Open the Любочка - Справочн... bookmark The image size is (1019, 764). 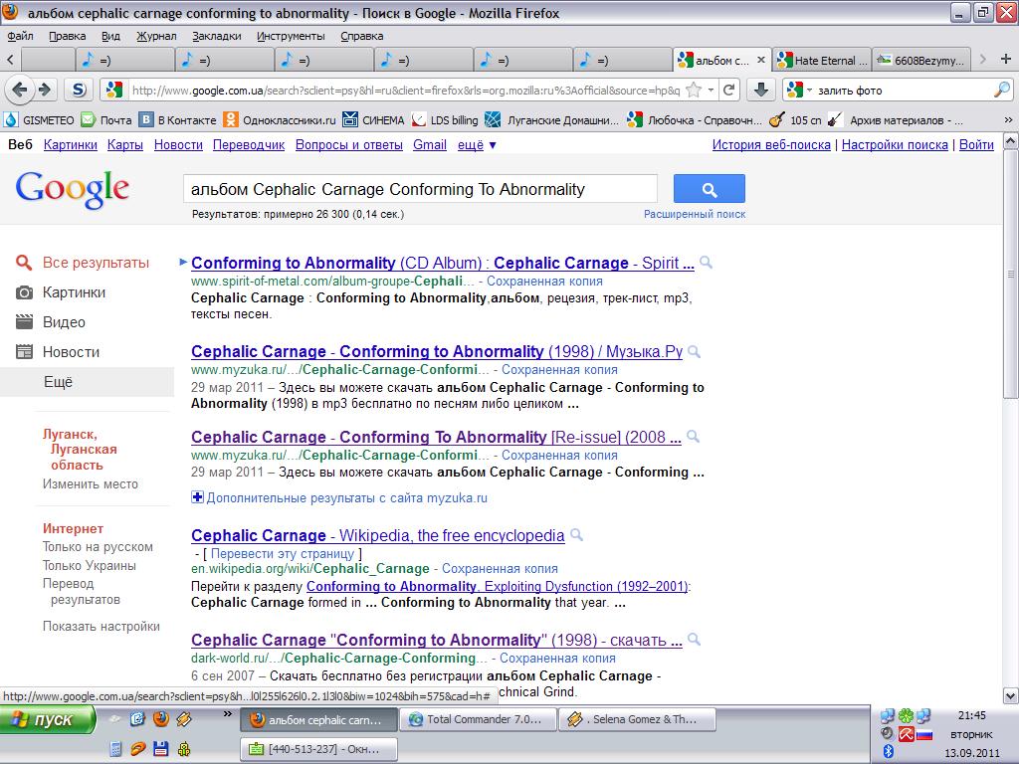point(695,120)
